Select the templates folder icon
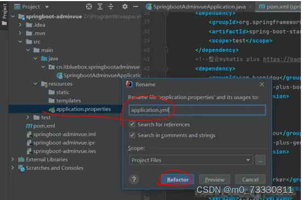This screenshot has width=302, height=200. tap(52, 100)
